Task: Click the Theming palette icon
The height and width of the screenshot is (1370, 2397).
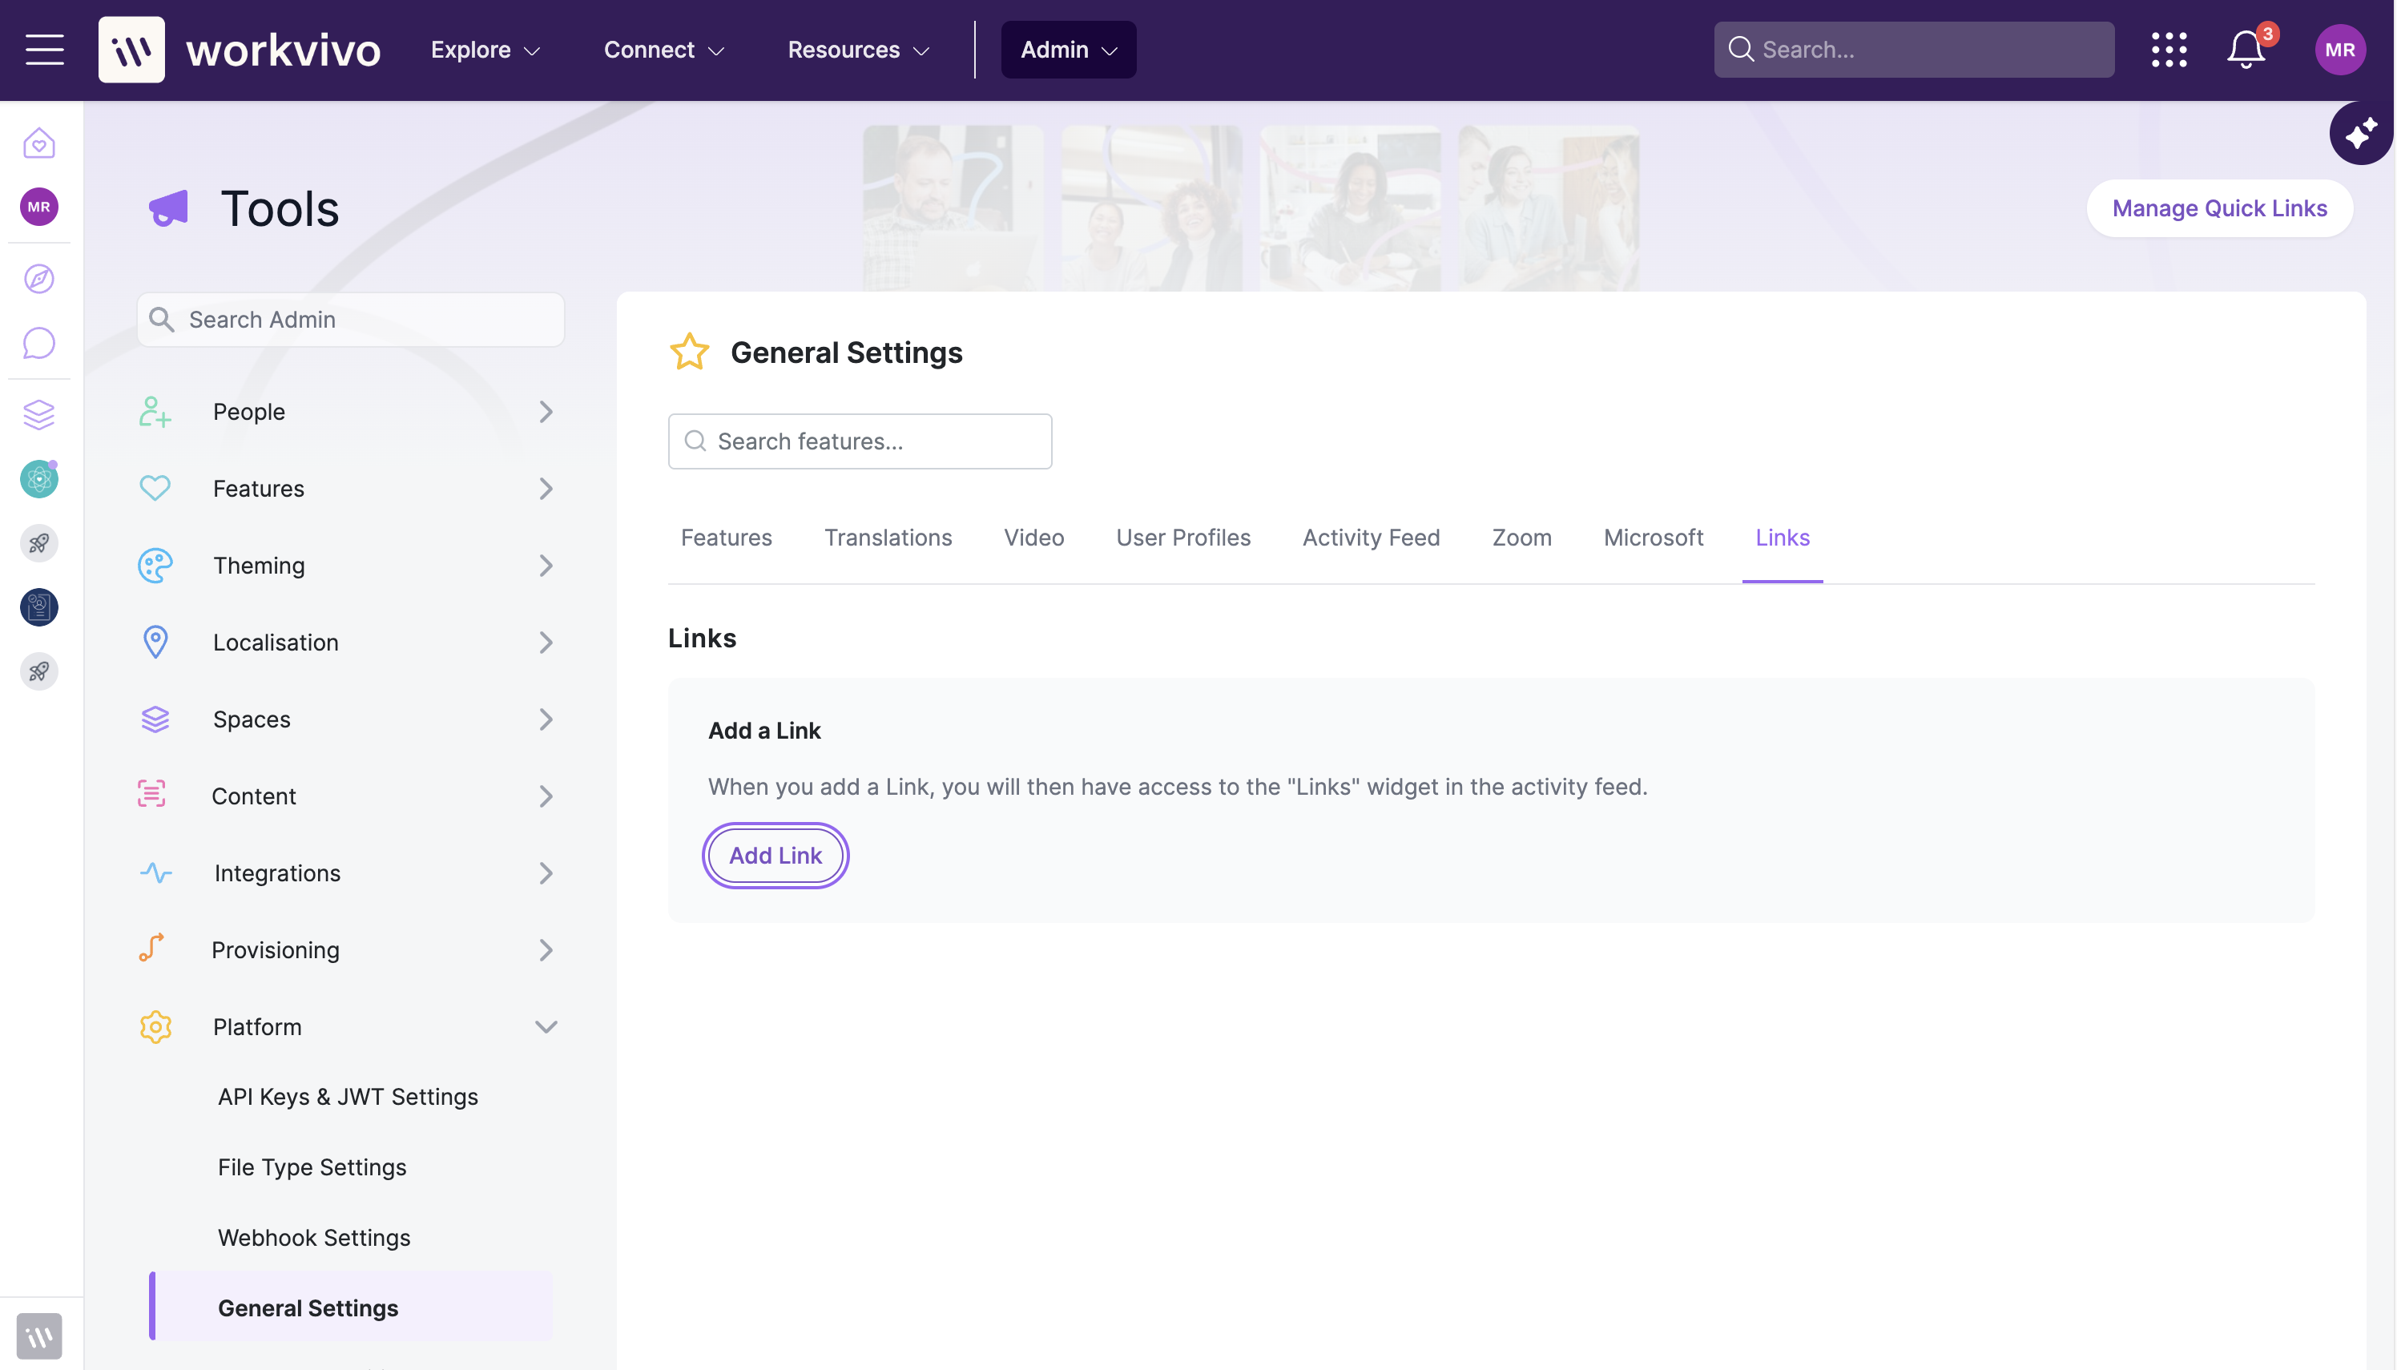Action: (155, 566)
